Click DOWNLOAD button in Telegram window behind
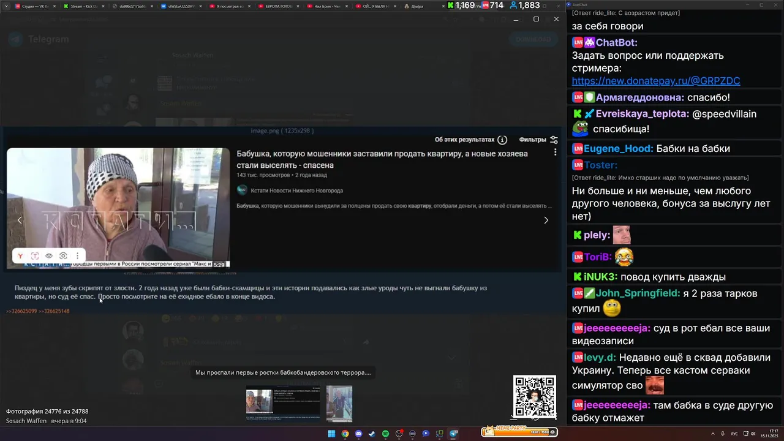784x441 pixels. click(x=533, y=39)
